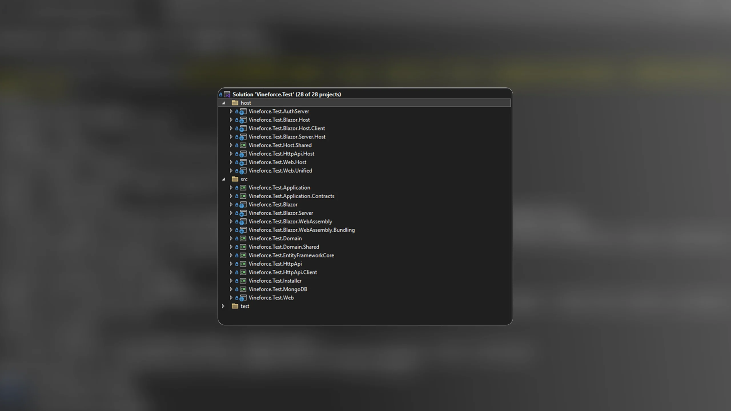This screenshot has height=411, width=731.
Task: Click the web project icon of Vineforce.Test.Blazor.WebAssembly.Bundling
Action: click(x=243, y=230)
